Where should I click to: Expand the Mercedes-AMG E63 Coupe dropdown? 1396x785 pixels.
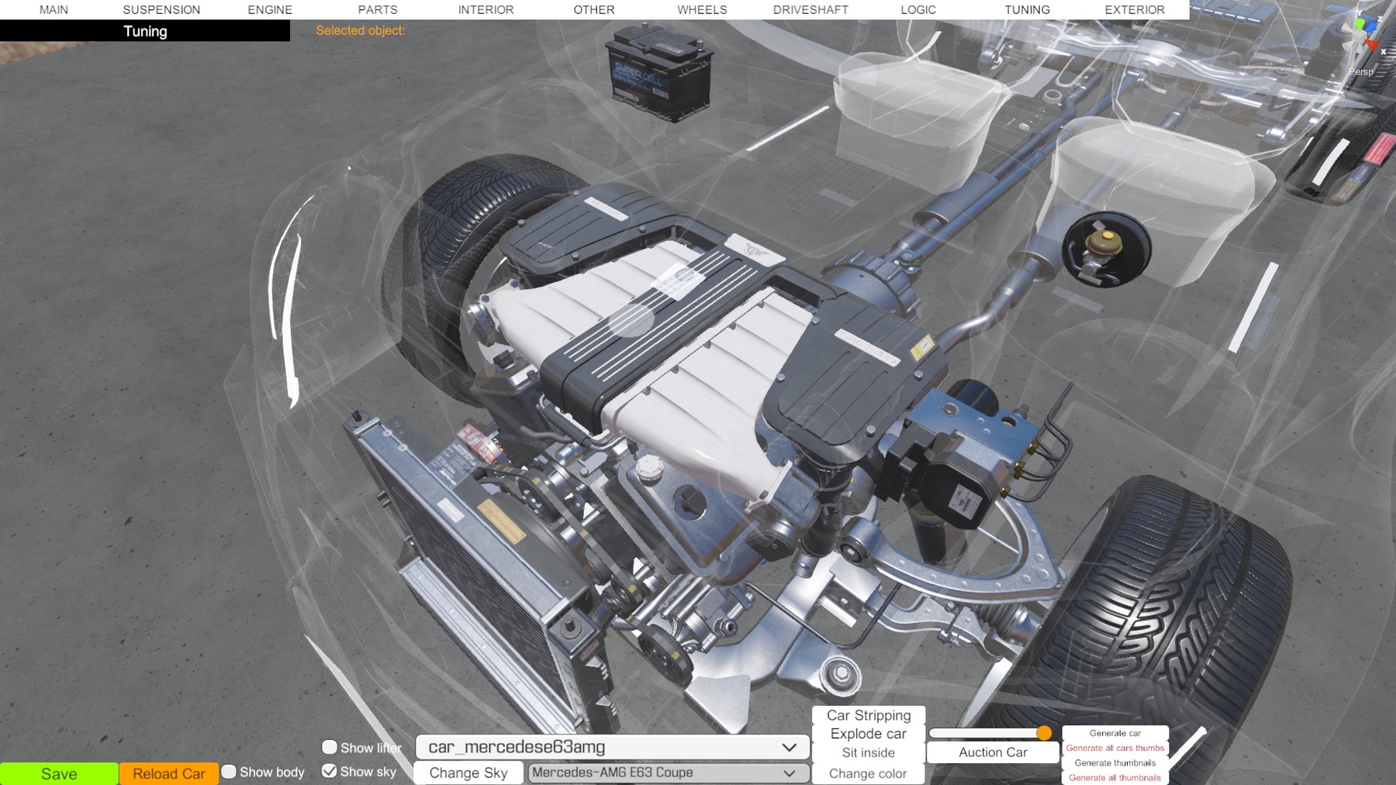pyautogui.click(x=668, y=773)
